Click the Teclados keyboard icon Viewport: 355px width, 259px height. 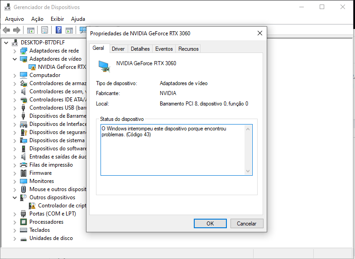click(x=24, y=230)
